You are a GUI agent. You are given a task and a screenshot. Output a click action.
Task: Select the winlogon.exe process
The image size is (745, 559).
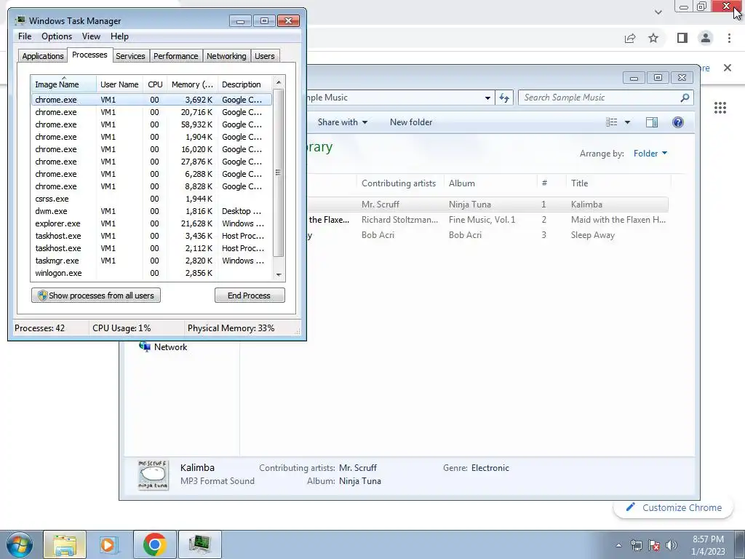(x=151, y=273)
